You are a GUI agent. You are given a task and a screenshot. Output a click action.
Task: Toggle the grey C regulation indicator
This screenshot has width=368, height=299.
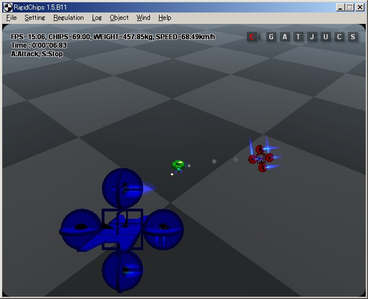pyautogui.click(x=339, y=37)
